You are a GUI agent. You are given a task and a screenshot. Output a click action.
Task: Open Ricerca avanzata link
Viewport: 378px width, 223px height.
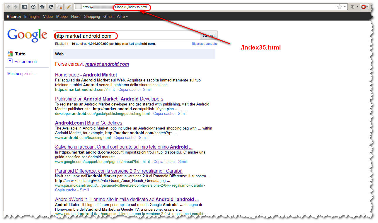pyautogui.click(x=204, y=44)
